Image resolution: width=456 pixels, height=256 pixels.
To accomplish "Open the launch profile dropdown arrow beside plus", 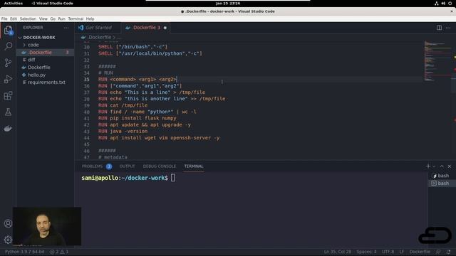I will click(434, 166).
